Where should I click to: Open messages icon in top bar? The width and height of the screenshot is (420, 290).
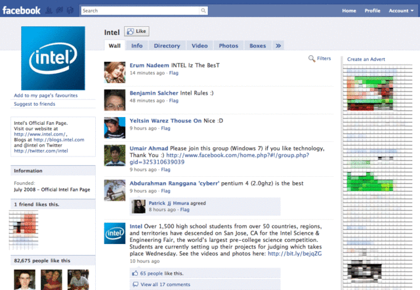(60, 11)
